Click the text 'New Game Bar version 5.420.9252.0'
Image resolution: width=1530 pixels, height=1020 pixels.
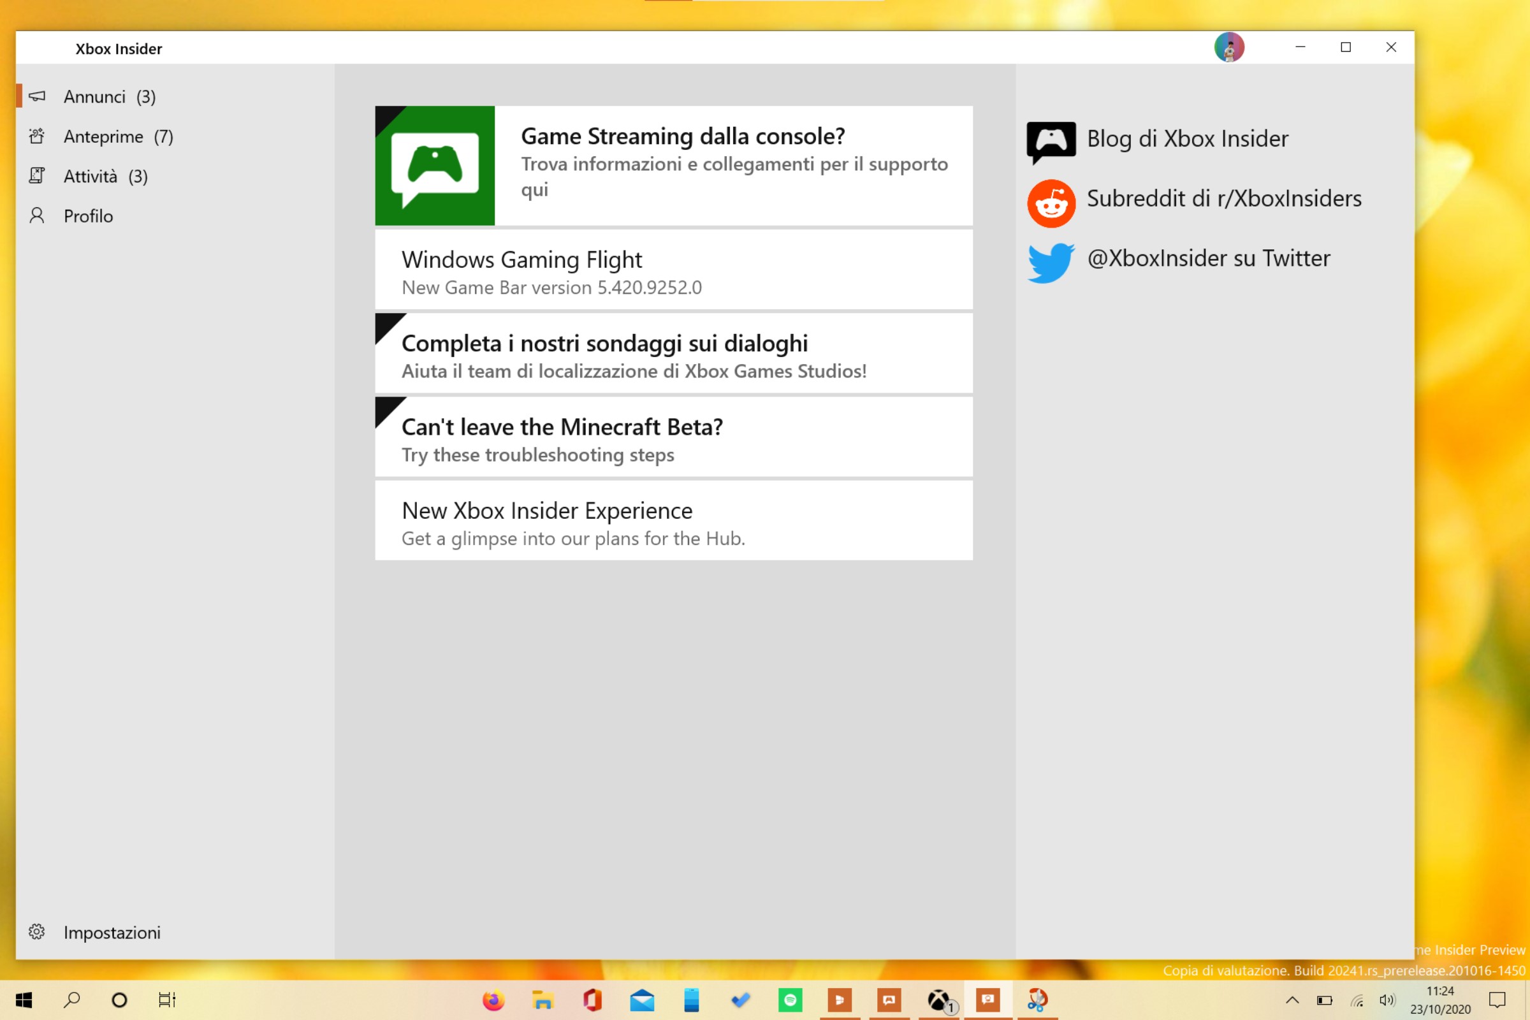551,288
